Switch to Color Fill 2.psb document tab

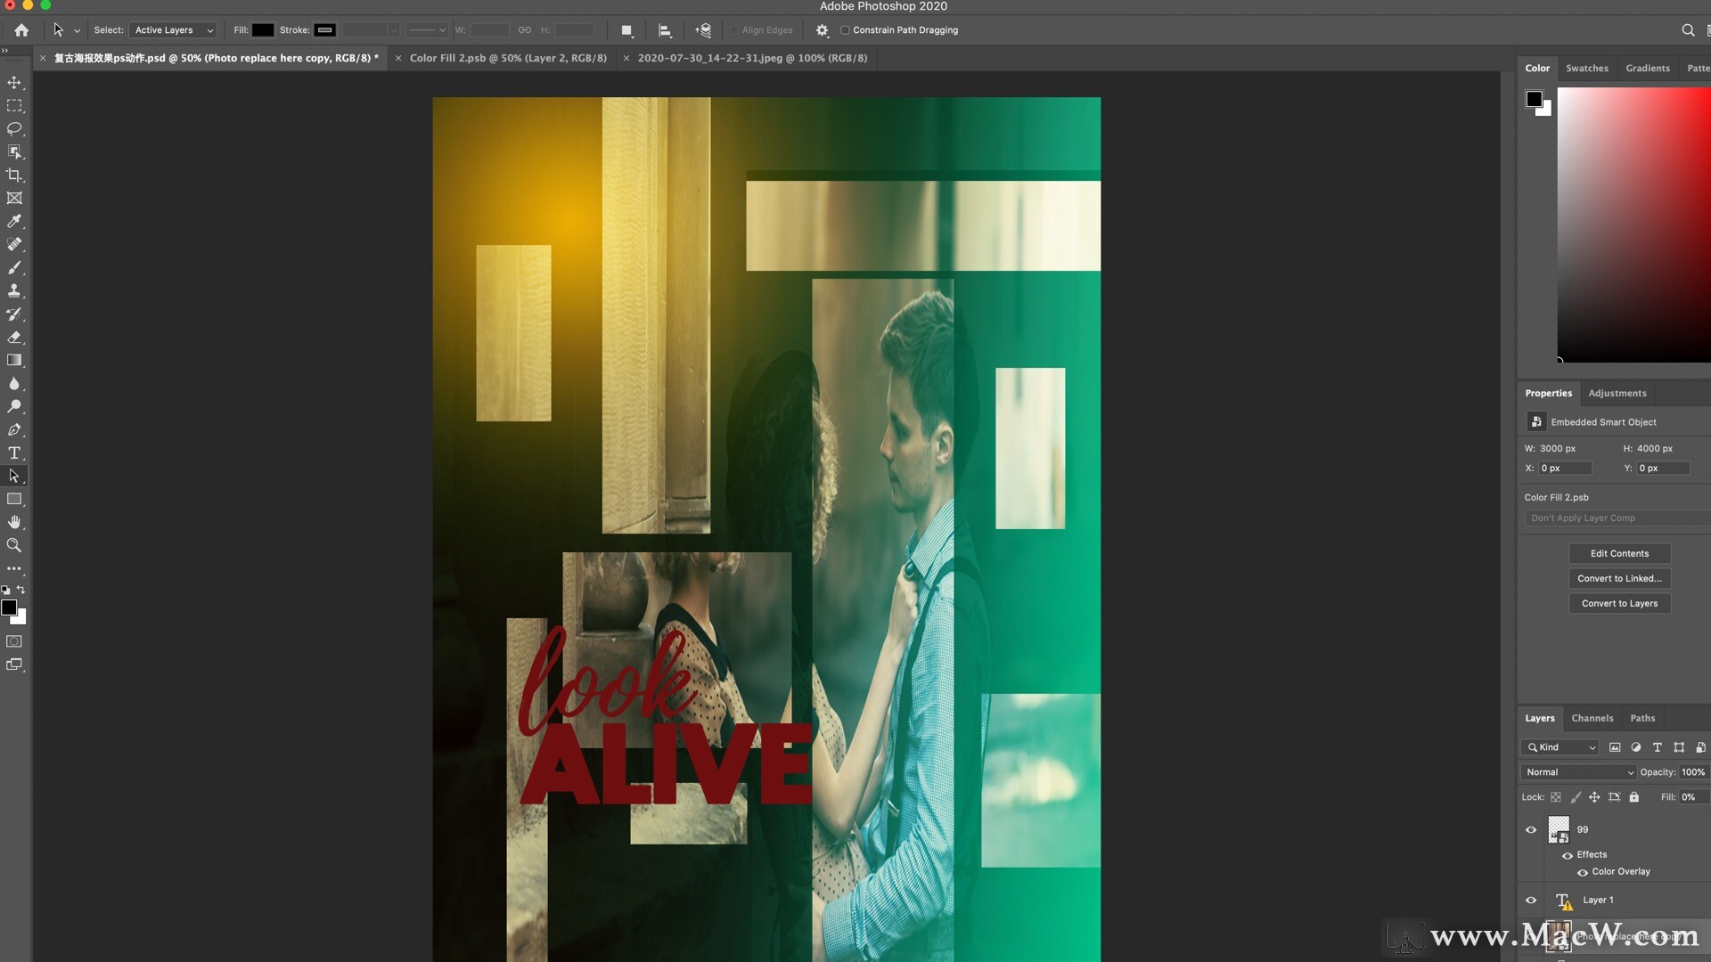click(507, 58)
